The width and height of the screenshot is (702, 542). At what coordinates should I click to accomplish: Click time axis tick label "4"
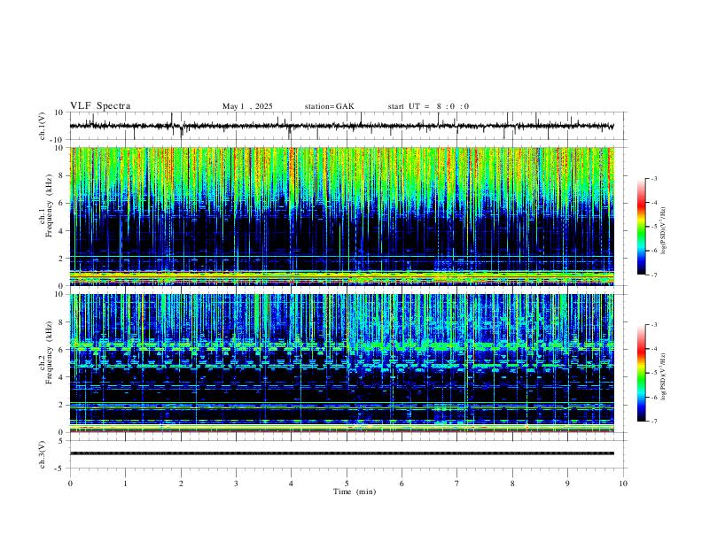coord(292,484)
